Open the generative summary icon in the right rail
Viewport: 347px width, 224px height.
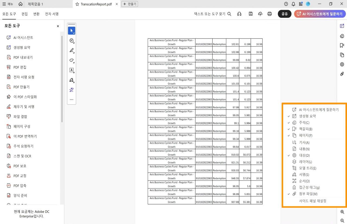(342, 26)
